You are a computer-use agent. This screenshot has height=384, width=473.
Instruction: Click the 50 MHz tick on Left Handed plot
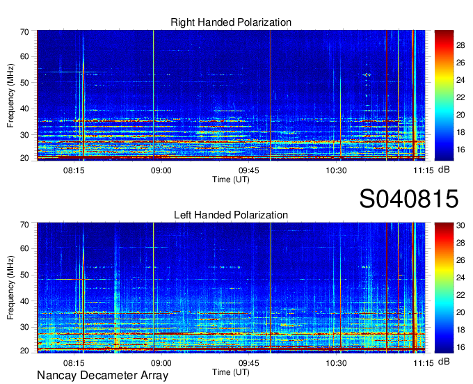pyautogui.click(x=24, y=275)
